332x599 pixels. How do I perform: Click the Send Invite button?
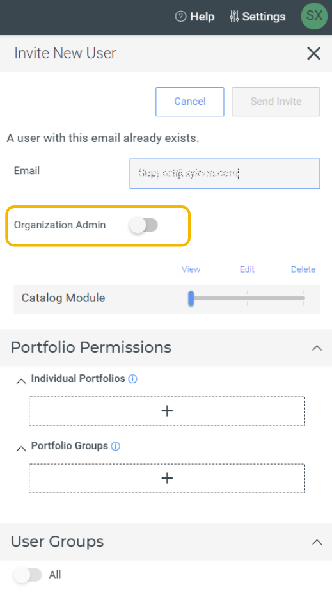click(x=276, y=102)
